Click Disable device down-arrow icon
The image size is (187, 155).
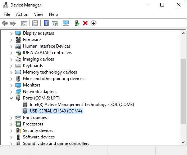pos(93,23)
